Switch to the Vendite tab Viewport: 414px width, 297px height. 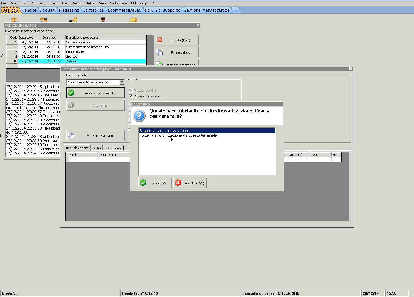[29, 10]
